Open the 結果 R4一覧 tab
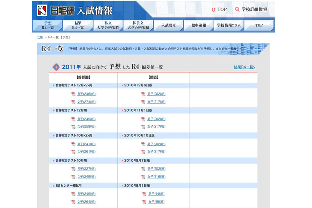312x208 pixels. coord(78,25)
